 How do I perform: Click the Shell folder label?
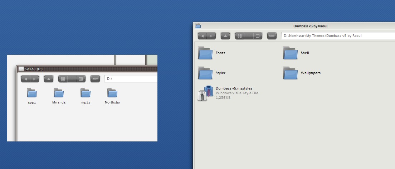coord(305,53)
